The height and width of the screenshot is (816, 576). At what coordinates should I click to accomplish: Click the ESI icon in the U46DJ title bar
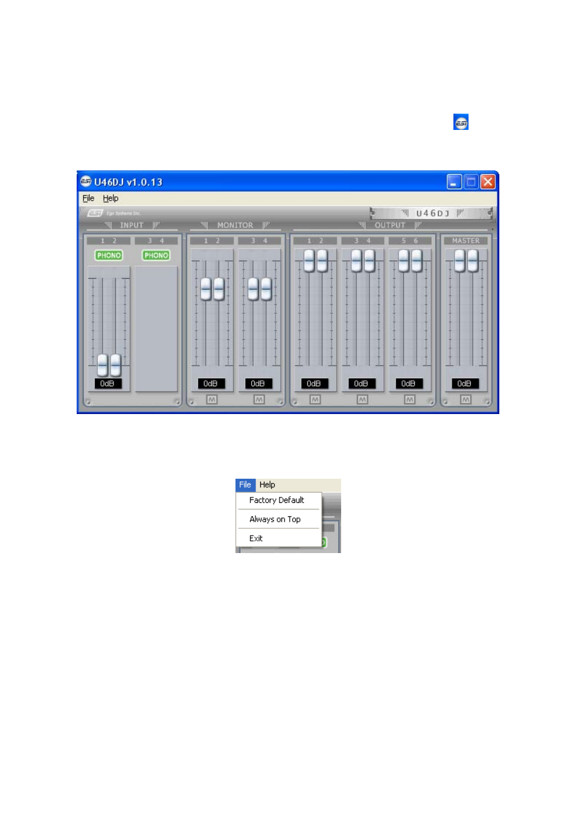pyautogui.click(x=86, y=181)
